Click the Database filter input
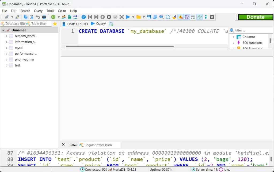Image resolution: width=274 pixels, height=172 pixels. pyautogui.click(x=13, y=24)
